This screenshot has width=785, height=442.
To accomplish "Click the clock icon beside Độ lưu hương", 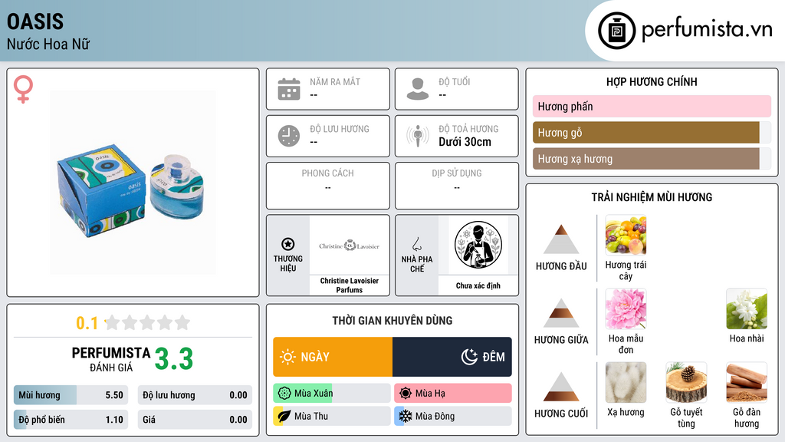I will click(289, 136).
